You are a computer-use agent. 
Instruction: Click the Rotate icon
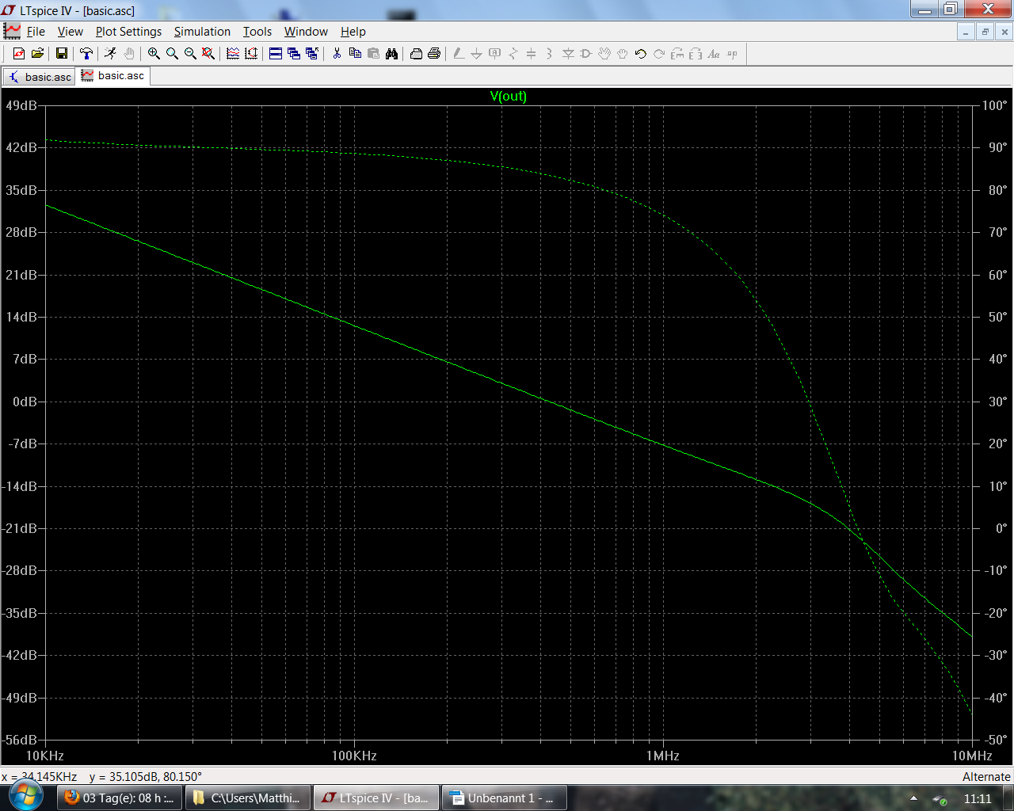click(677, 54)
